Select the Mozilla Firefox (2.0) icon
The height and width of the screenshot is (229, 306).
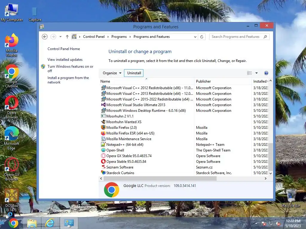pos(103,127)
